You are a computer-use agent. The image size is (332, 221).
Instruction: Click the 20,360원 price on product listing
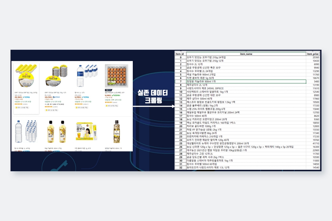click(x=18, y=97)
